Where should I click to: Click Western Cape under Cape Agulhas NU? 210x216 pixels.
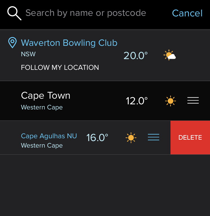(x=42, y=146)
